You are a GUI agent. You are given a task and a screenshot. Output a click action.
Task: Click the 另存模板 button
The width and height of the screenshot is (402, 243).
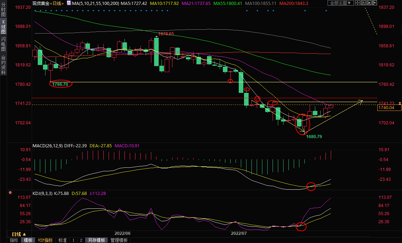[x=96, y=240]
